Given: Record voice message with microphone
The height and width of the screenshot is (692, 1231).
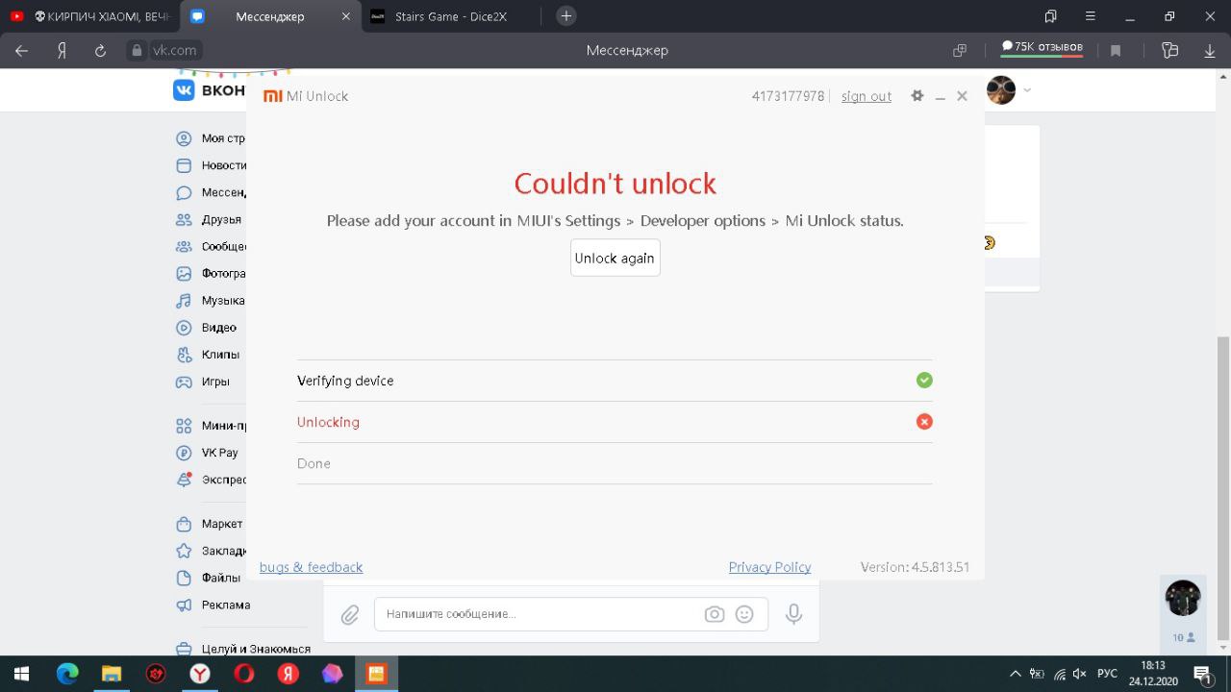Looking at the screenshot, I should pyautogui.click(x=793, y=614).
